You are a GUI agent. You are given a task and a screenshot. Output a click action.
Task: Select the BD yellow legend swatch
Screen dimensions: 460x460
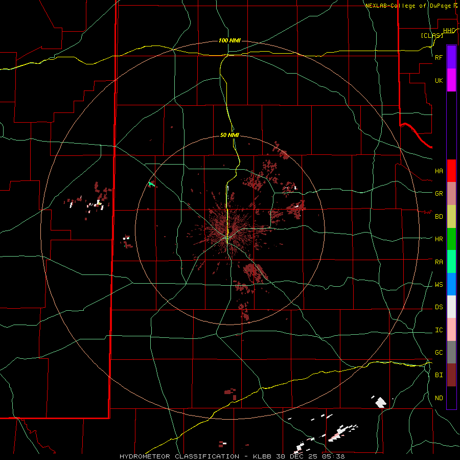coord(451,217)
